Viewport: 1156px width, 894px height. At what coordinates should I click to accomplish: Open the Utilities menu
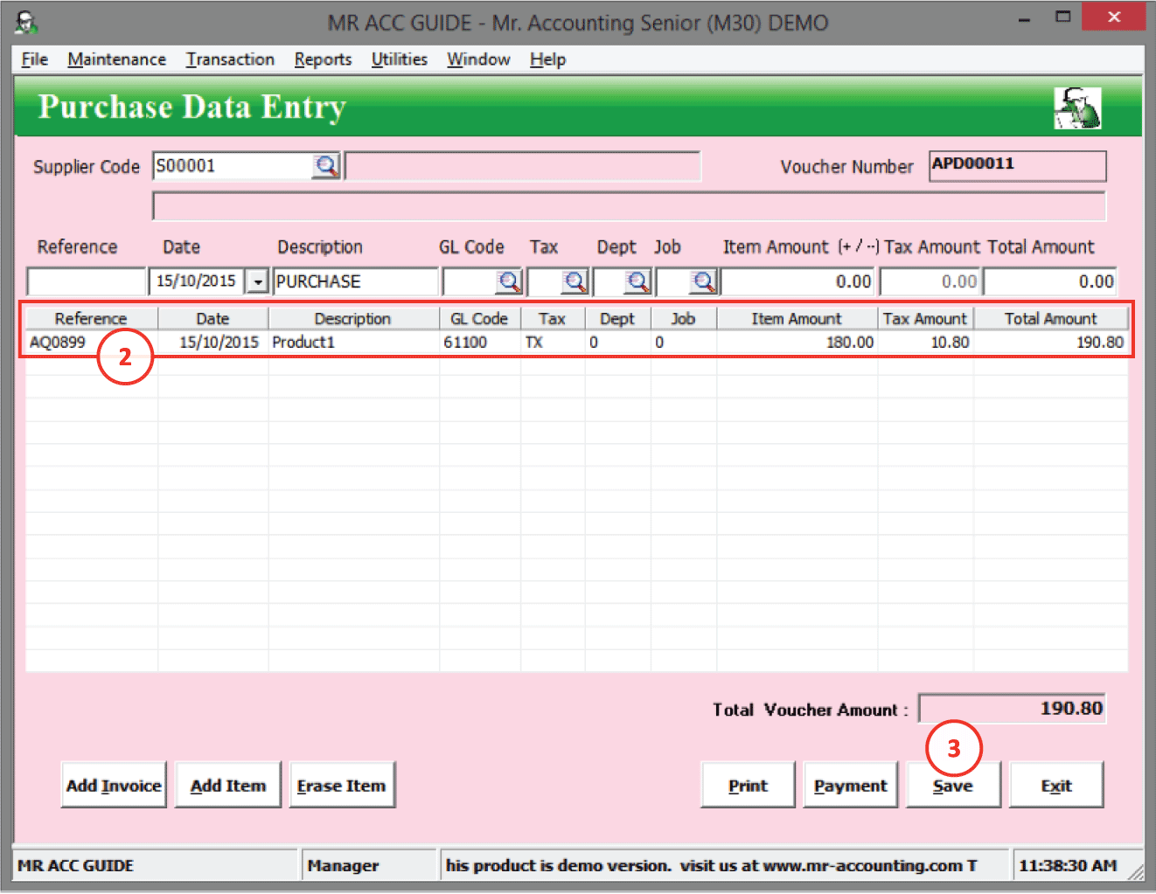pos(400,59)
